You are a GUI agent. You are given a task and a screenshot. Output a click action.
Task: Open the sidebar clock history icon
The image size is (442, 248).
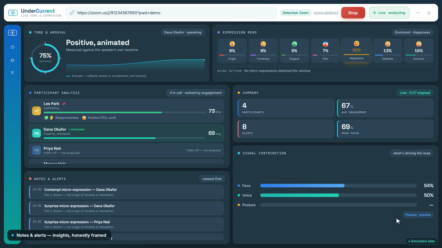12,47
